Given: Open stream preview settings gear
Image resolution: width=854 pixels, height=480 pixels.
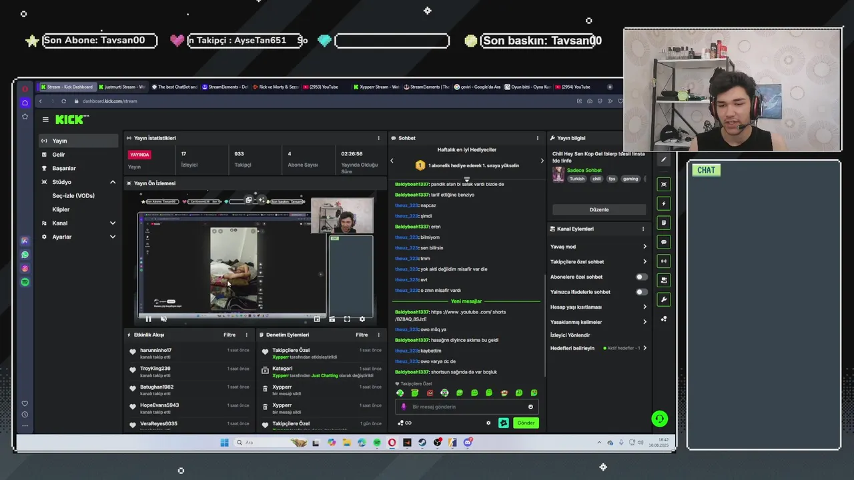Looking at the screenshot, I should coord(362,319).
